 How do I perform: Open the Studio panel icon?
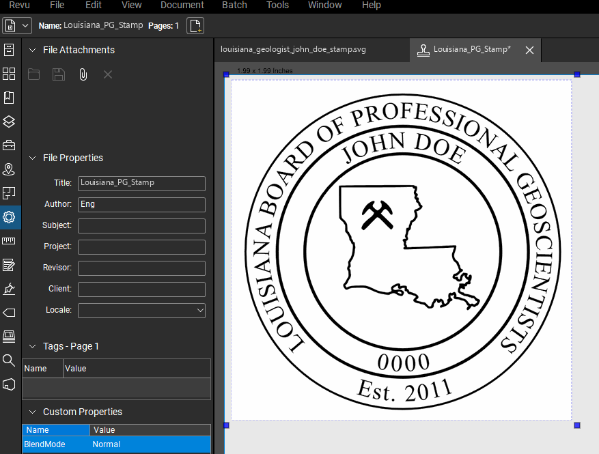[x=9, y=337]
